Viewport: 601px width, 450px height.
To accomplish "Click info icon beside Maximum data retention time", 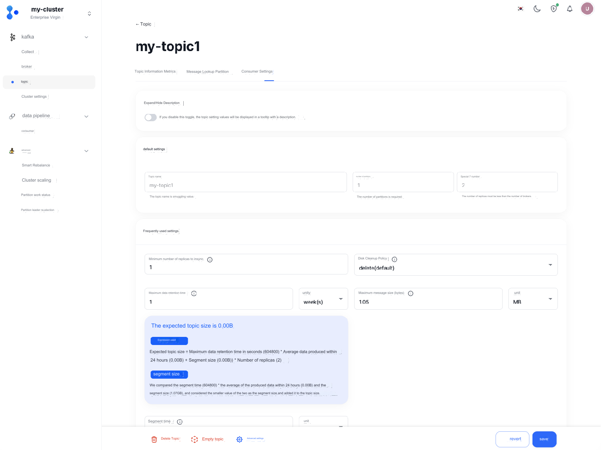I will (x=194, y=294).
